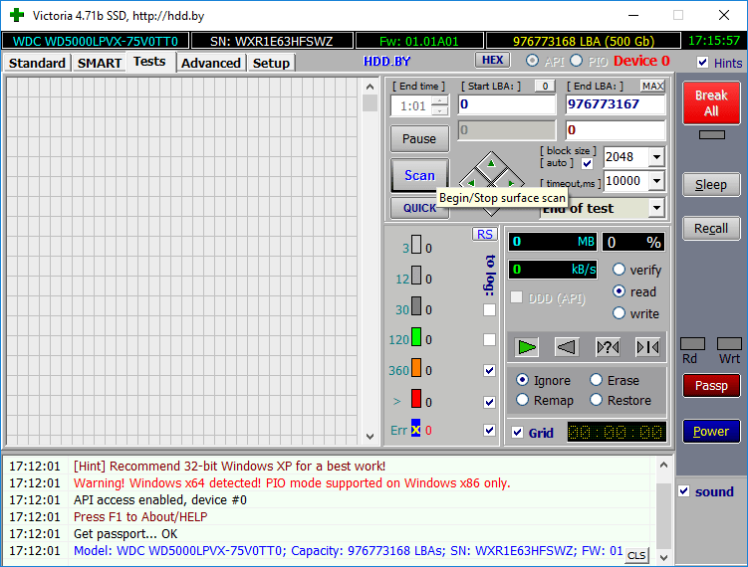Start scan with the green play button

(527, 347)
